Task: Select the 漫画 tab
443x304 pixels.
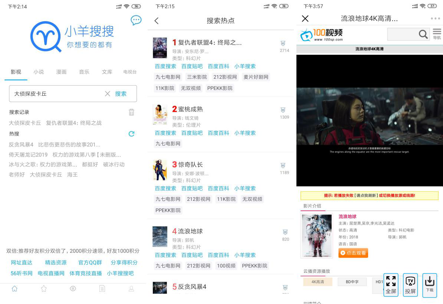Action: [61, 72]
